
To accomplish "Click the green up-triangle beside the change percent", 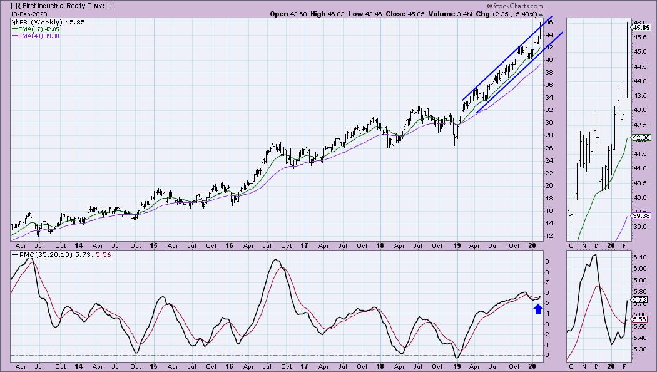I will click(x=541, y=14).
